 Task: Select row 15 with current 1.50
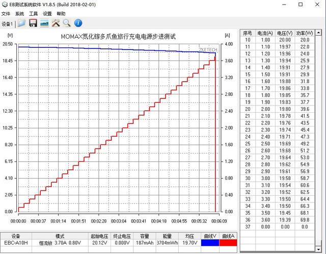coord(278,74)
